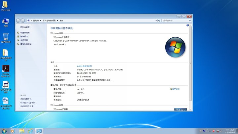Image resolution: width=238 pixels, height=134 pixels.
Task: Click the shield icon beside 遠端設定
Action: point(18,36)
